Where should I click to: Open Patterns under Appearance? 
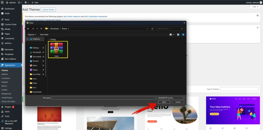(5, 74)
